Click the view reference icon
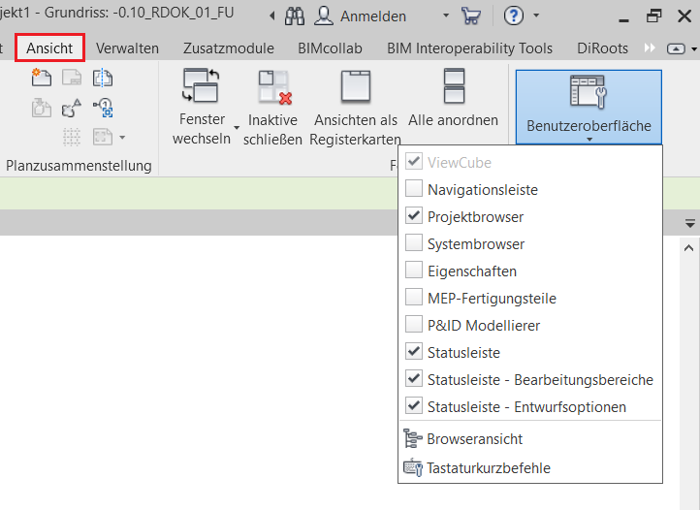 pyautogui.click(x=103, y=108)
